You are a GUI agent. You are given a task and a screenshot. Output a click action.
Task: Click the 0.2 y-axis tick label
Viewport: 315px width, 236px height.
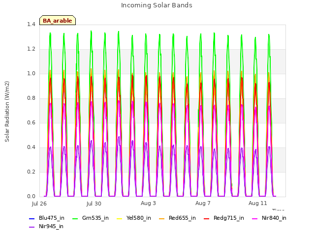point(31,172)
